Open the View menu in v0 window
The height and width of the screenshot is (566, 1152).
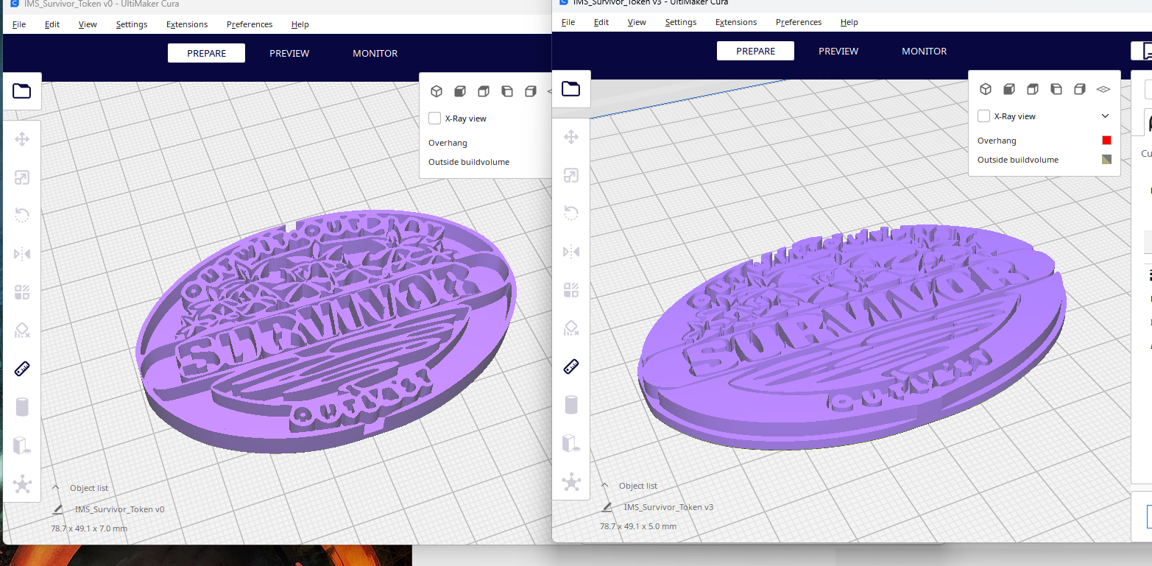[x=88, y=24]
